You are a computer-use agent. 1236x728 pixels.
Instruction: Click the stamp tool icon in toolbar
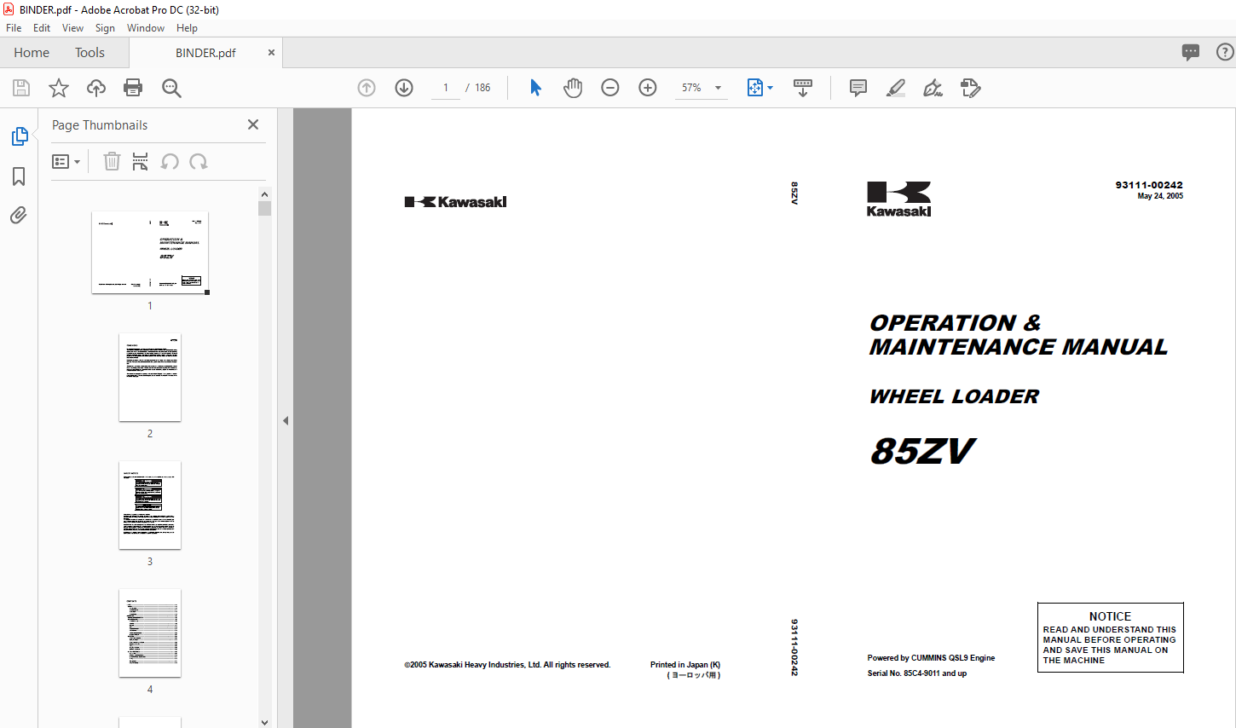pos(971,88)
